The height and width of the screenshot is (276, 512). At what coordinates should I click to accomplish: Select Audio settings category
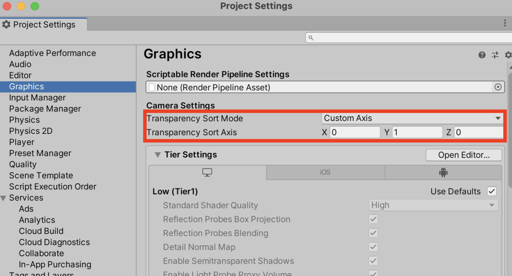point(20,64)
